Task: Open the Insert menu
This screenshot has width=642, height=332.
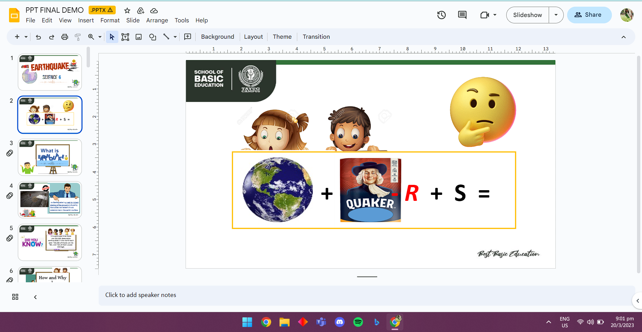Action: (86, 20)
